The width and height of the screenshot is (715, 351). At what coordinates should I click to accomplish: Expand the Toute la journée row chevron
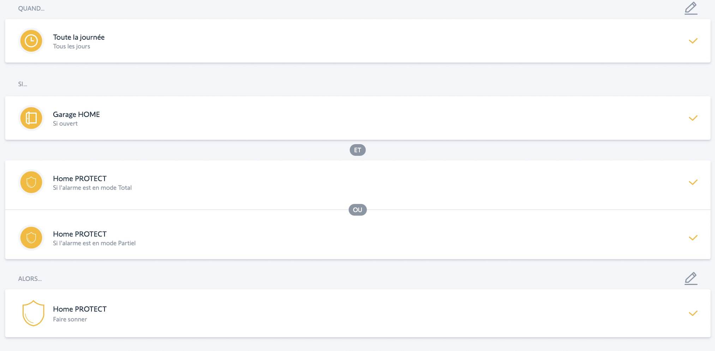click(693, 41)
